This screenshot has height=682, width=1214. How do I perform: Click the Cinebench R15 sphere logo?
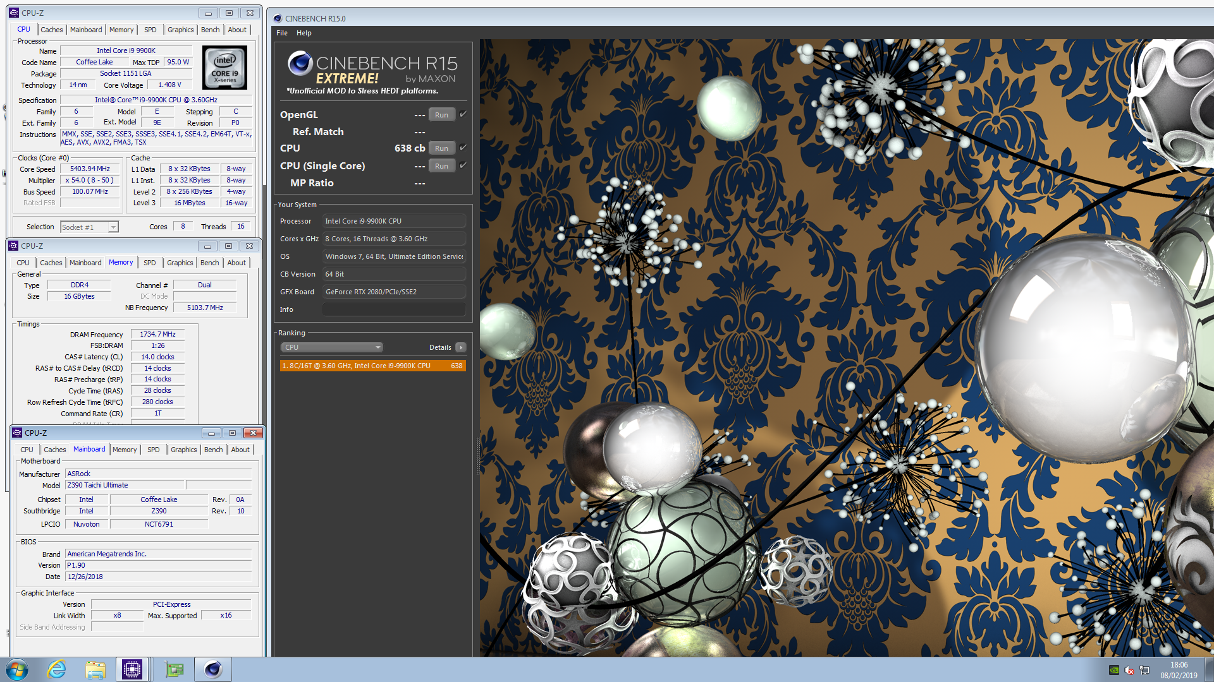[x=300, y=63]
